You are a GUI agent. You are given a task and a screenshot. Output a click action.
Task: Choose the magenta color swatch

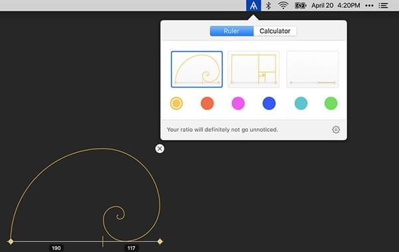238,103
